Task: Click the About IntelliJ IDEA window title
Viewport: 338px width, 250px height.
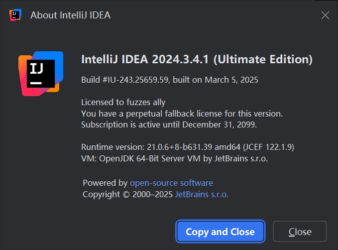Action: (x=70, y=15)
